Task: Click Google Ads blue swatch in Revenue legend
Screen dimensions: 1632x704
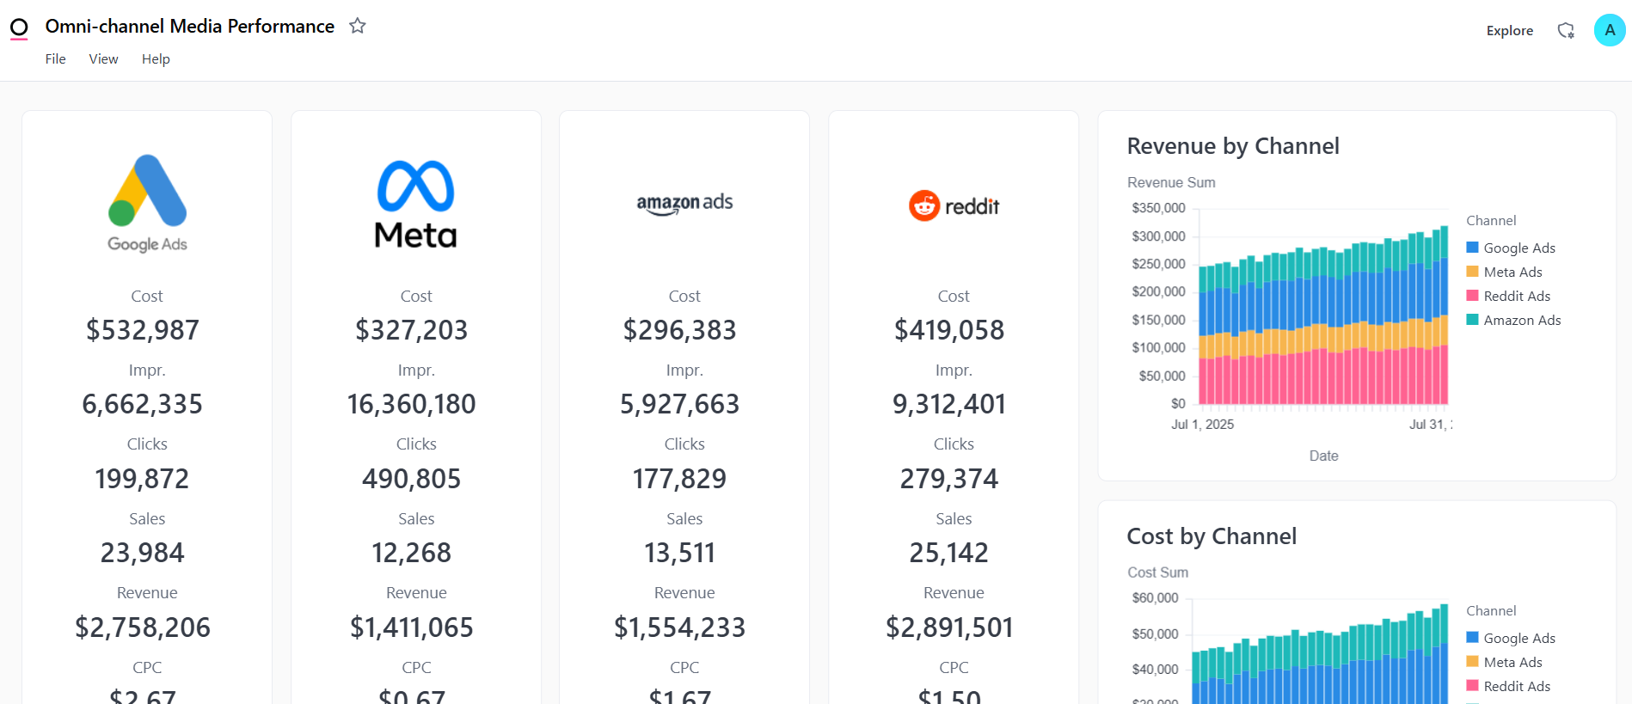Action: pos(1472,248)
